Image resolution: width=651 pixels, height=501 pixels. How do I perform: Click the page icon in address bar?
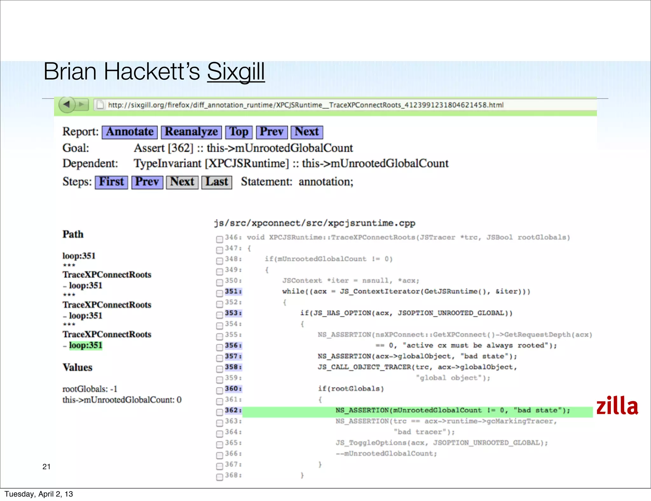[100, 105]
